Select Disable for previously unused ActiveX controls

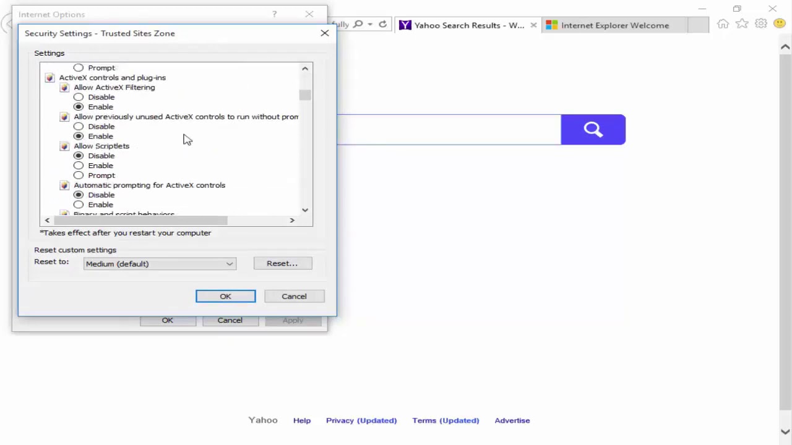(79, 127)
